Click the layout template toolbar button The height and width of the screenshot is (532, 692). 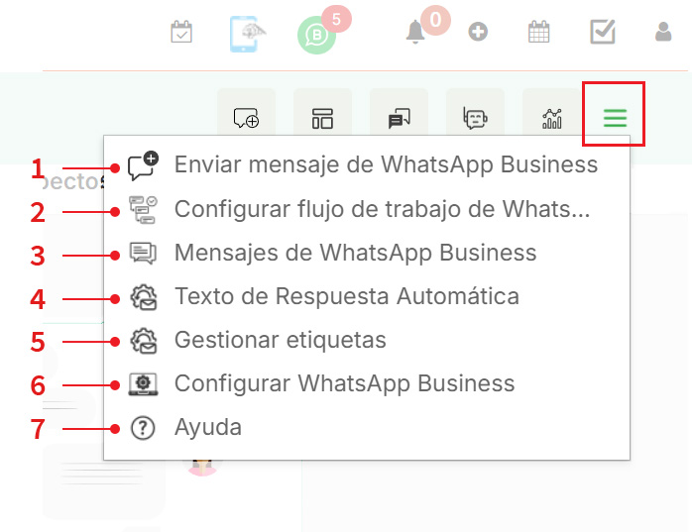tap(322, 119)
